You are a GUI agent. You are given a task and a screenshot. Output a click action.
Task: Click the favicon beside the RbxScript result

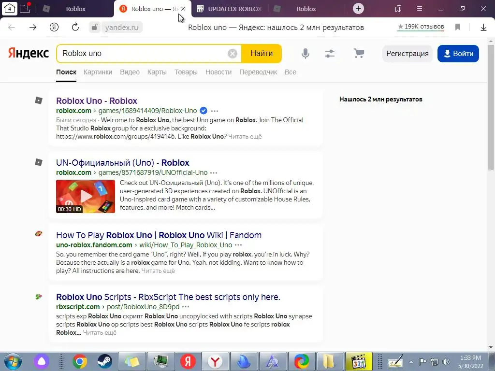39,297
